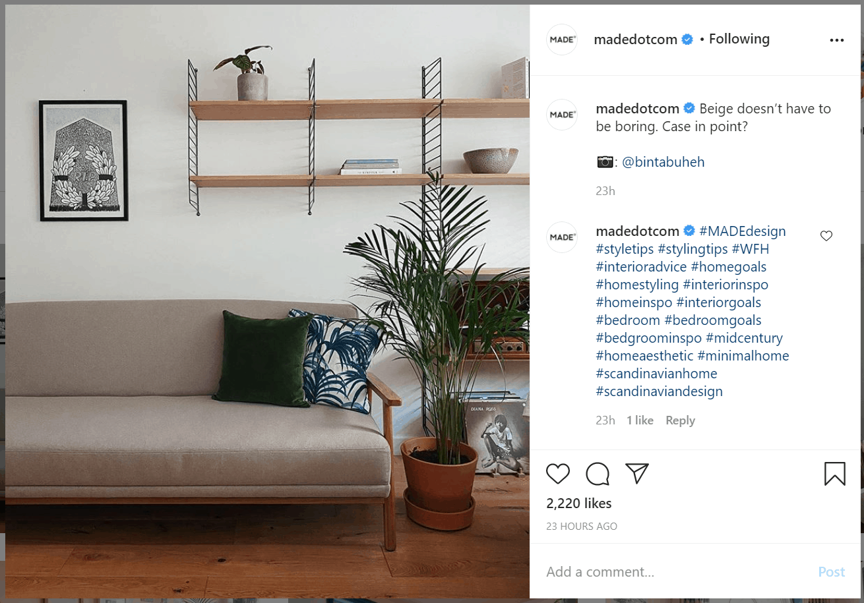
Task: View the 1 like on comment
Action: [x=640, y=420]
